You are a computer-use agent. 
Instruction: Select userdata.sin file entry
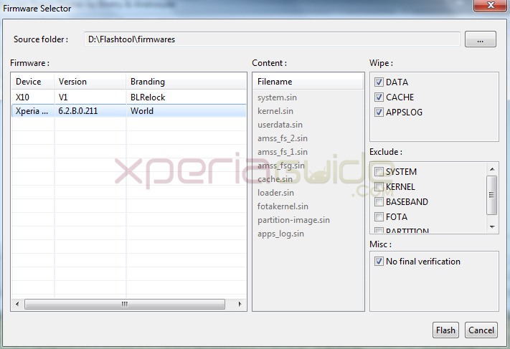280,125
